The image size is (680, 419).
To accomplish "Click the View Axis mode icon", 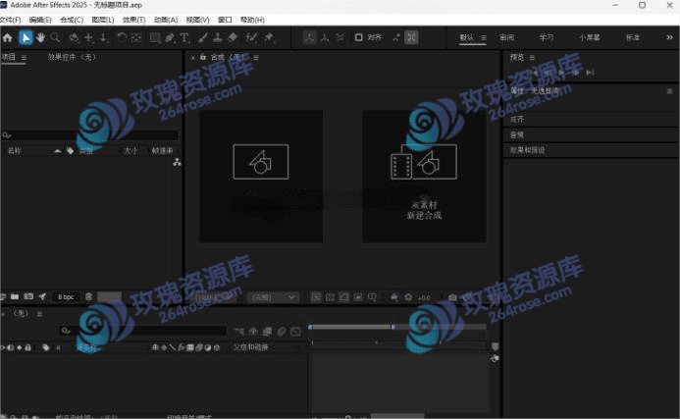I will [x=340, y=37].
